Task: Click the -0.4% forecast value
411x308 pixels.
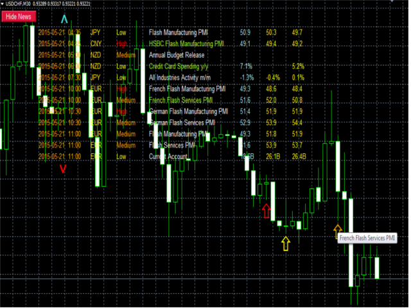Action: (x=273, y=78)
